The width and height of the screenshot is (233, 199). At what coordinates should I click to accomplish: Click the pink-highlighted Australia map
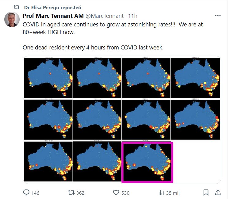(147, 162)
